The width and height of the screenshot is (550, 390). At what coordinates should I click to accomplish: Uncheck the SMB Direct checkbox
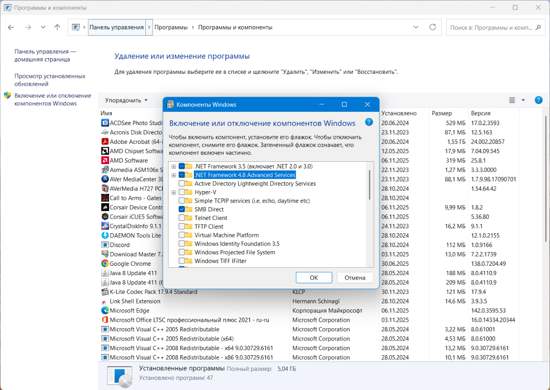(182, 209)
